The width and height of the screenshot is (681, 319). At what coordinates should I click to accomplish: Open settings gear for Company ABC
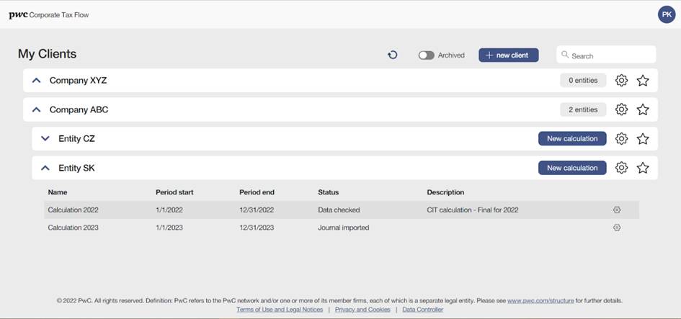[621, 109]
